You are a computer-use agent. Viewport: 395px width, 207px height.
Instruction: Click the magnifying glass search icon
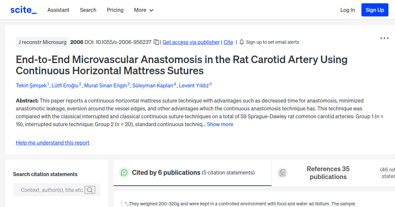90,190
